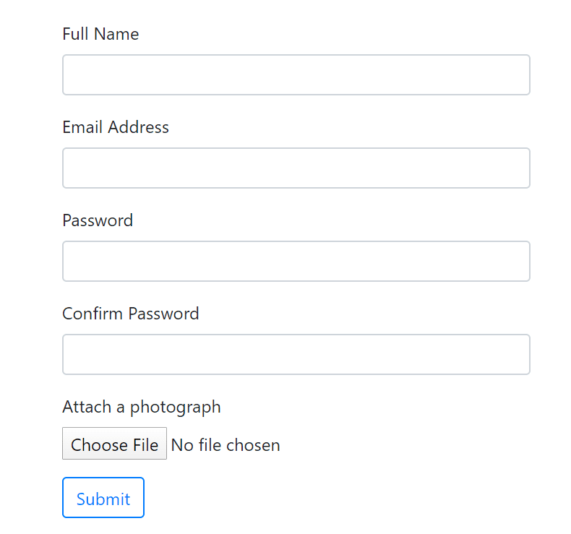Click the "Email Address" label text
Viewport: 571px width, 534px height.
(116, 127)
